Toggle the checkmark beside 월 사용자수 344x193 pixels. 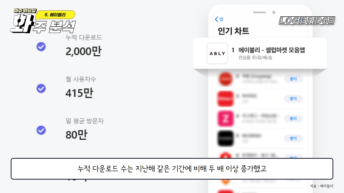click(x=41, y=88)
